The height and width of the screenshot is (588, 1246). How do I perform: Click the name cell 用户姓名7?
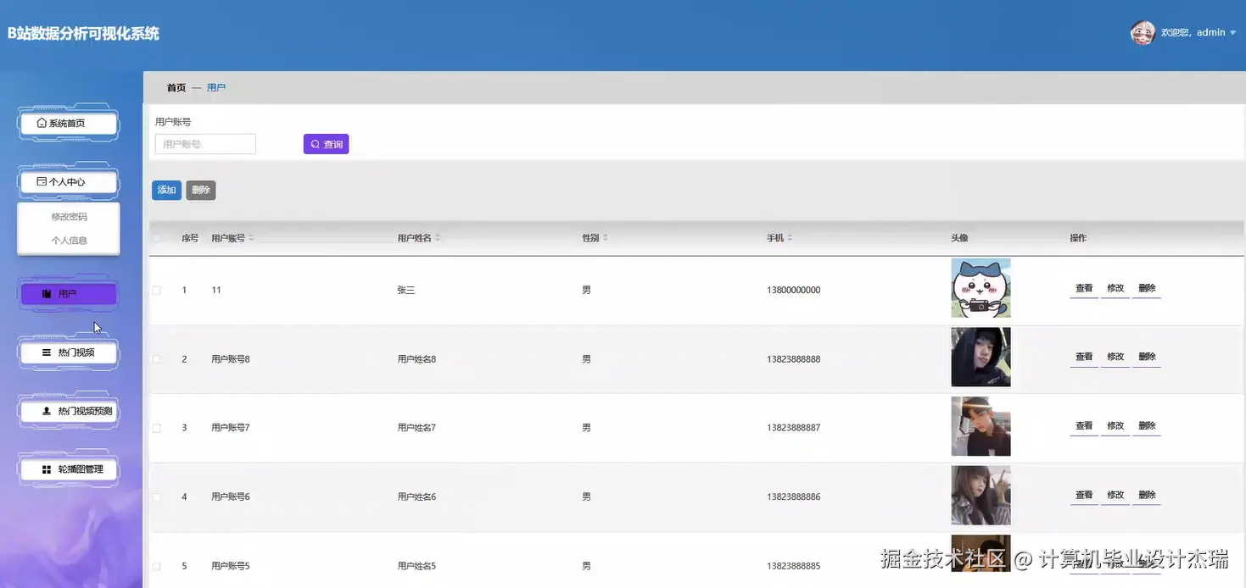[416, 428]
